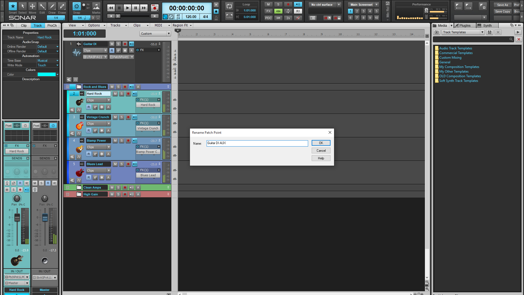Image resolution: width=524 pixels, height=295 pixels.
Task: Click OK in Rename Patch Point
Action: (321, 143)
